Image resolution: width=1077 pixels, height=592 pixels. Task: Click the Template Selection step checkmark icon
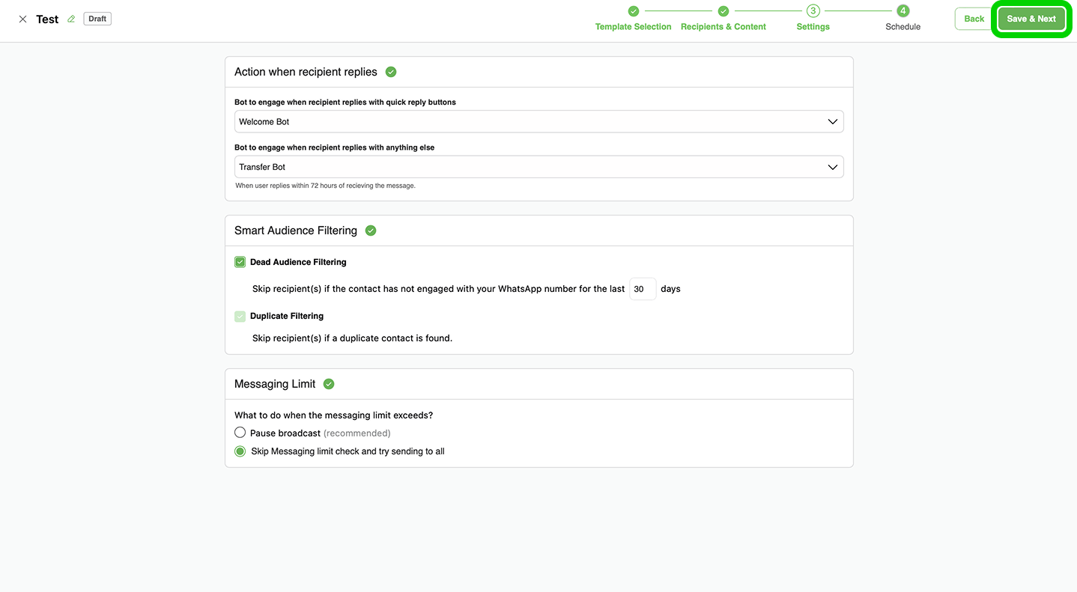tap(634, 11)
